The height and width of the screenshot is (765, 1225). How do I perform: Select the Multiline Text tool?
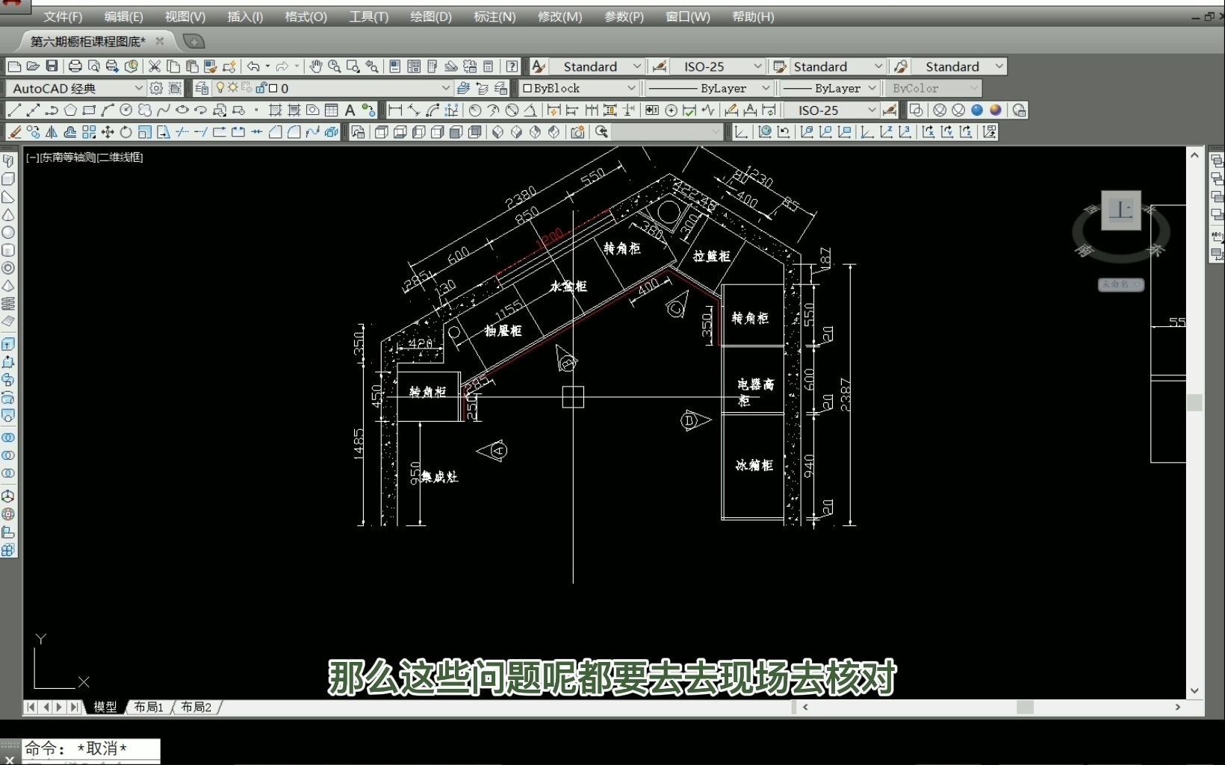coord(350,110)
